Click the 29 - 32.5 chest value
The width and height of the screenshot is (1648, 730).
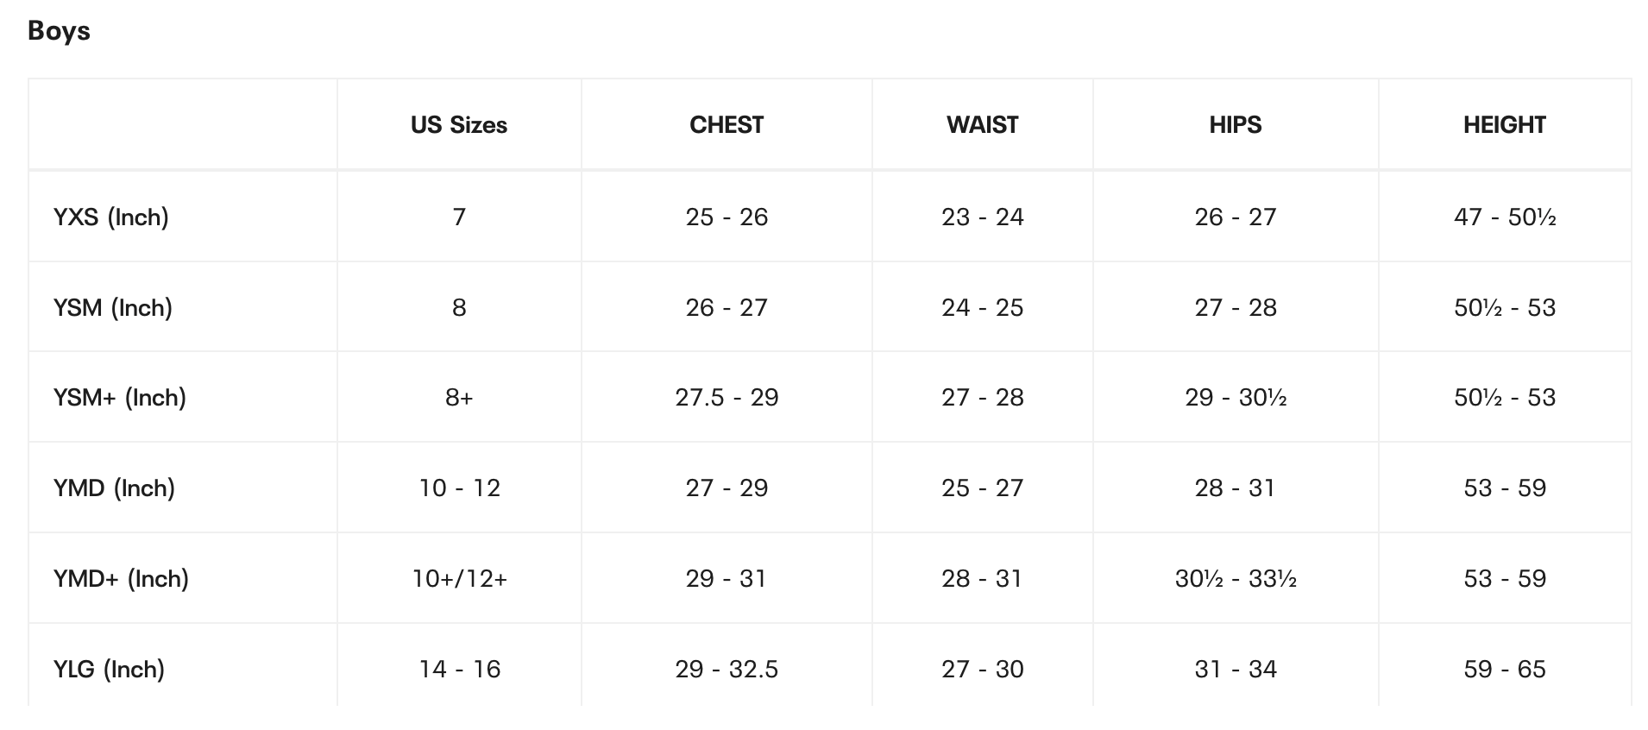727,669
